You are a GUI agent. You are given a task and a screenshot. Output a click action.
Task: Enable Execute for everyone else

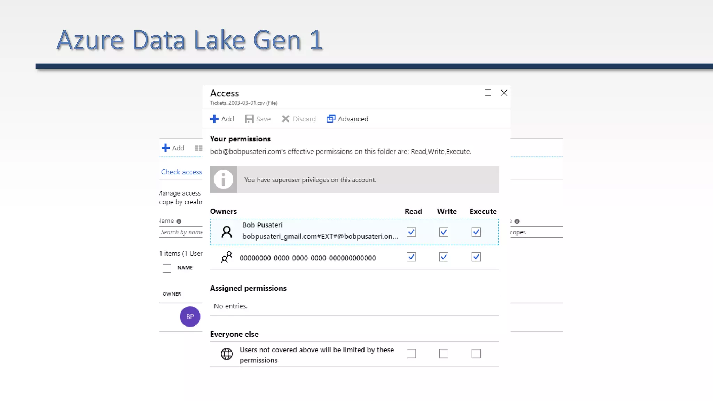(476, 354)
